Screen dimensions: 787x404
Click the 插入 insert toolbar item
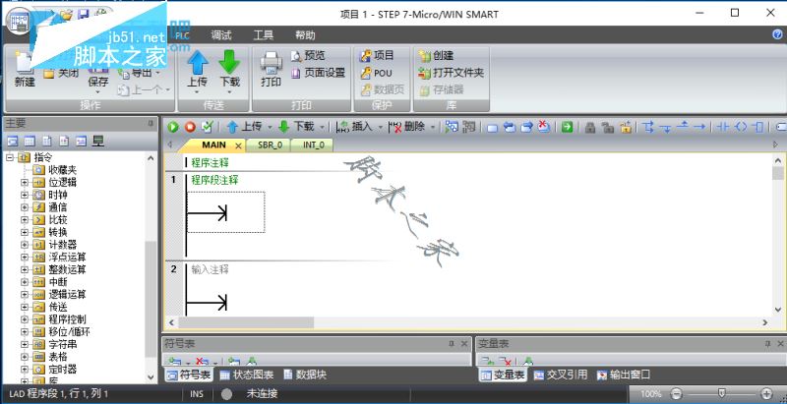tap(354, 127)
